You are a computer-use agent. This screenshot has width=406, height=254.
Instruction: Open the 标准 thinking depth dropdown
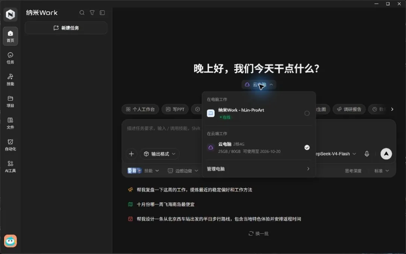(382, 171)
